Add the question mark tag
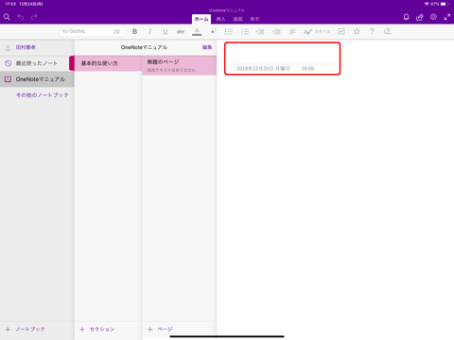This screenshot has width=454, height=340. click(x=372, y=31)
